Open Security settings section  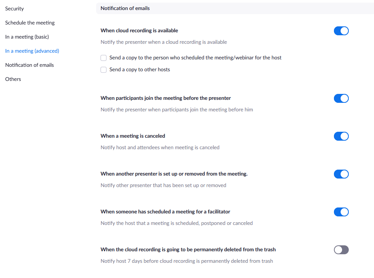click(x=14, y=9)
